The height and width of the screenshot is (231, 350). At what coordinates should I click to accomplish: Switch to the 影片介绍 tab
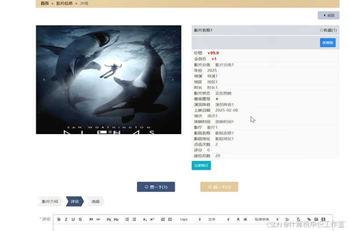click(x=50, y=201)
